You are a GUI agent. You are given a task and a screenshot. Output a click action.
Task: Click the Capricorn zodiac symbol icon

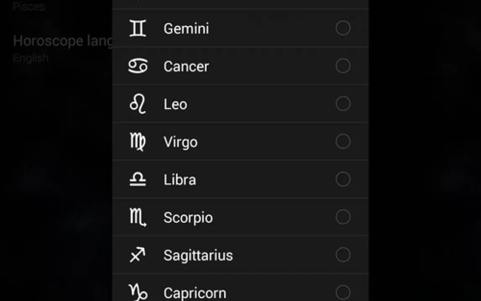(138, 292)
